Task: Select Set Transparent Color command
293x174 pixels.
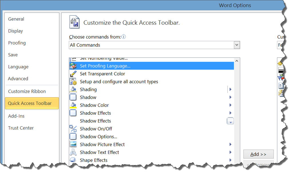Action: click(x=152, y=74)
